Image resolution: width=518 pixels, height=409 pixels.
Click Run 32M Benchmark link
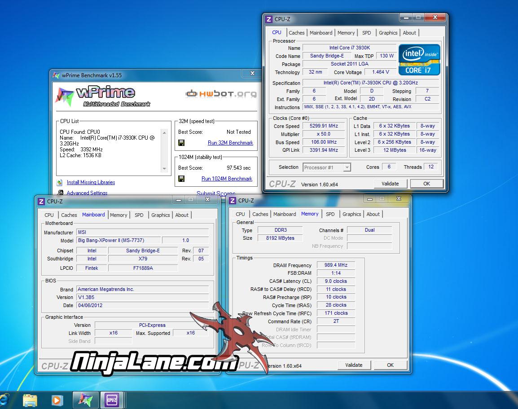(x=230, y=143)
